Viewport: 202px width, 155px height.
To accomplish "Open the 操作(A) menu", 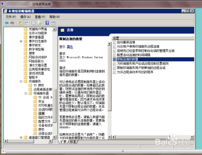I will (25, 17).
